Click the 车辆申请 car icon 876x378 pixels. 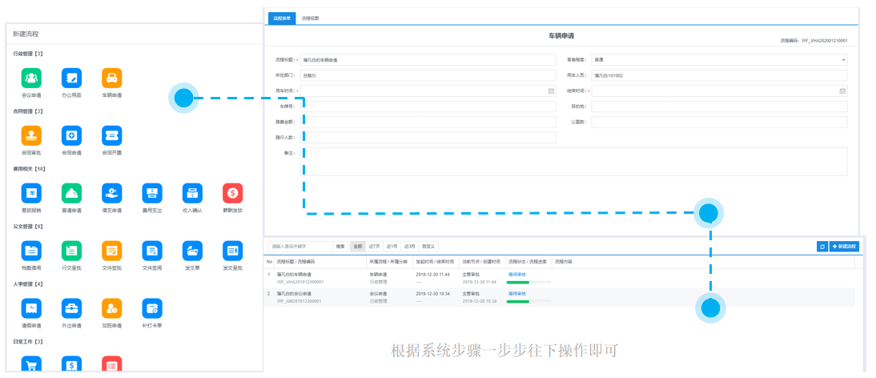(112, 78)
